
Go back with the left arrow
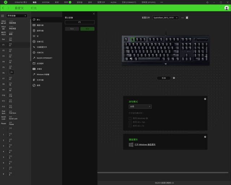pos(3,8)
